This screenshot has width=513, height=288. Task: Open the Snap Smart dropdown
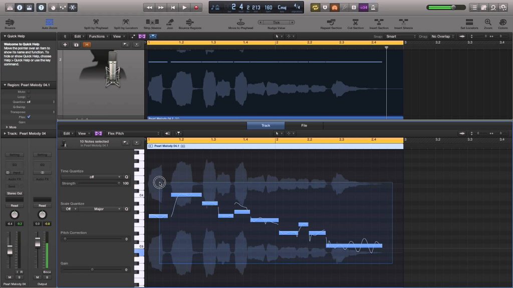point(400,36)
